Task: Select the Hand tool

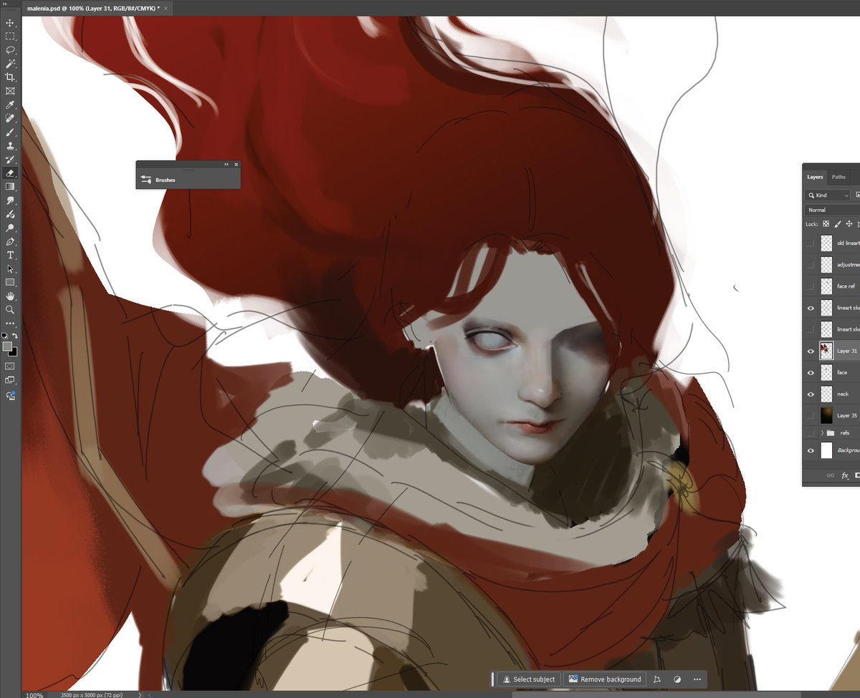Action: click(10, 296)
